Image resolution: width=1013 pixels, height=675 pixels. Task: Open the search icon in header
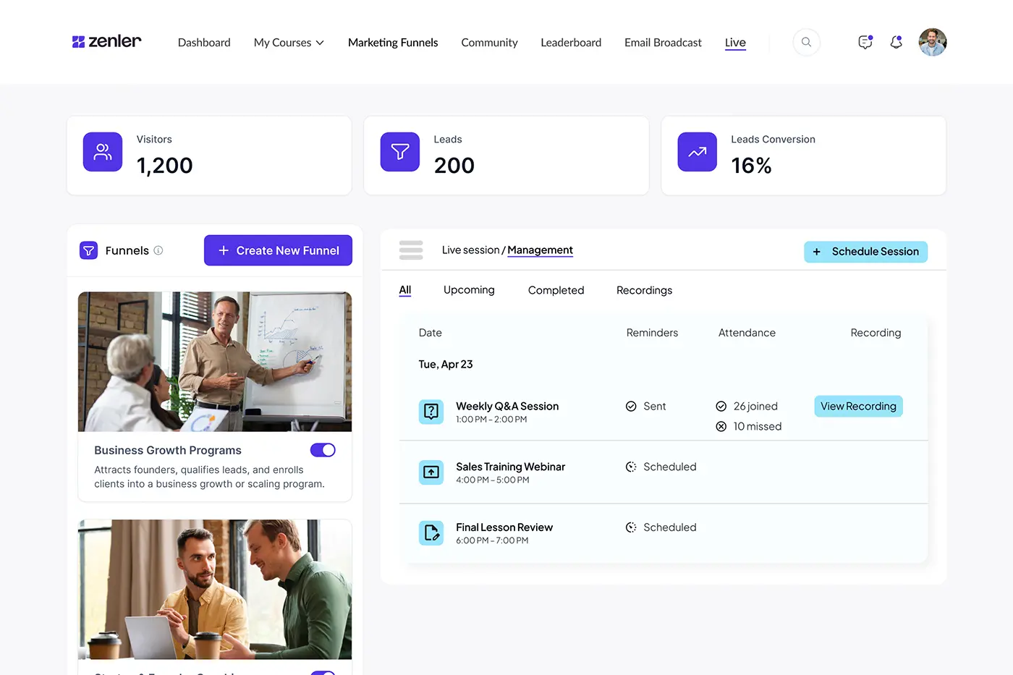pos(806,42)
